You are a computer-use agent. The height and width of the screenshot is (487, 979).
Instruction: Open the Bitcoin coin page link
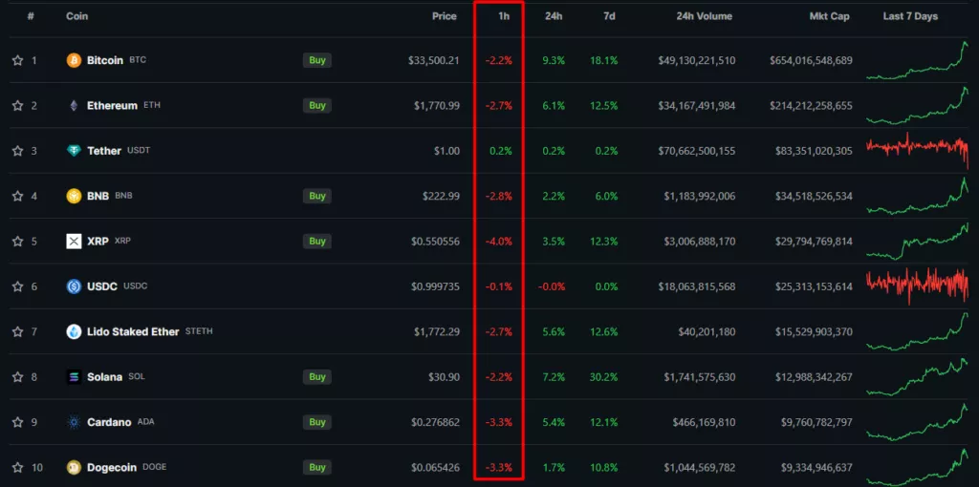click(x=105, y=60)
